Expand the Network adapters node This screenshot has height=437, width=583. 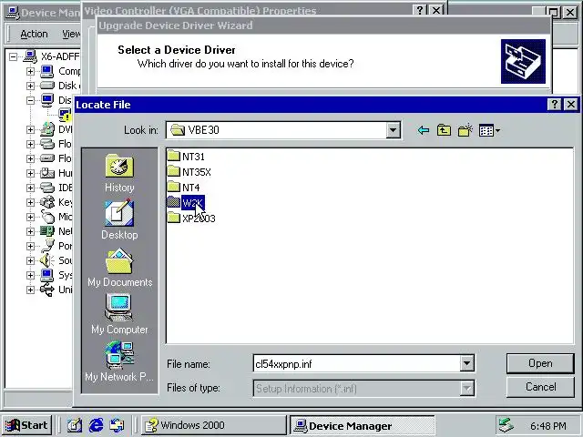(30, 231)
